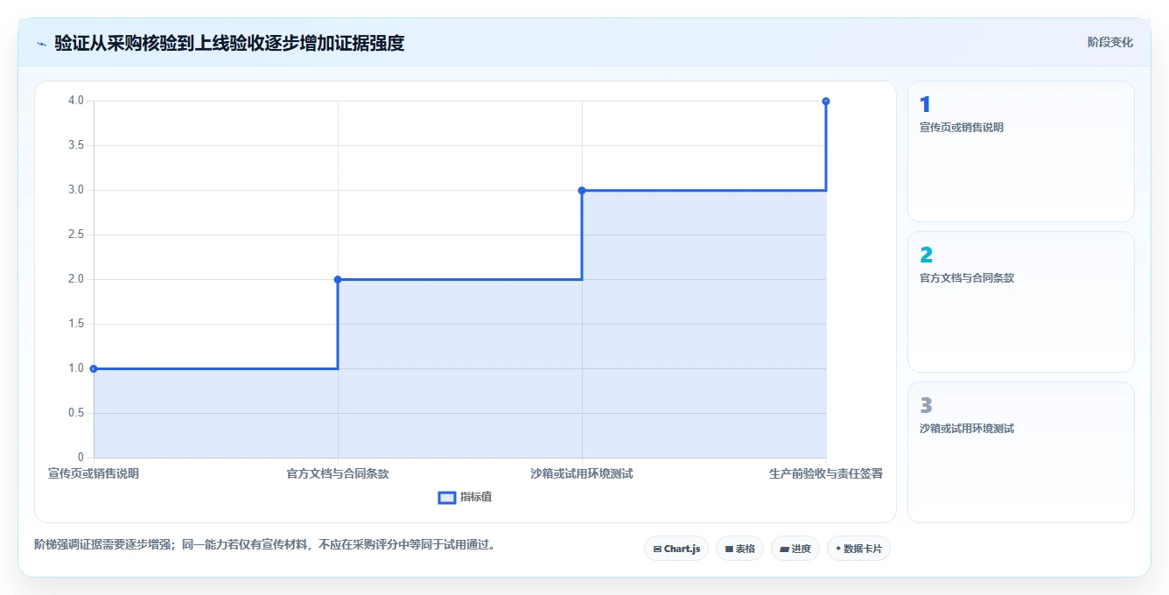The image size is (1169, 595).
Task: Click the number 3 in third card
Action: [x=926, y=406]
